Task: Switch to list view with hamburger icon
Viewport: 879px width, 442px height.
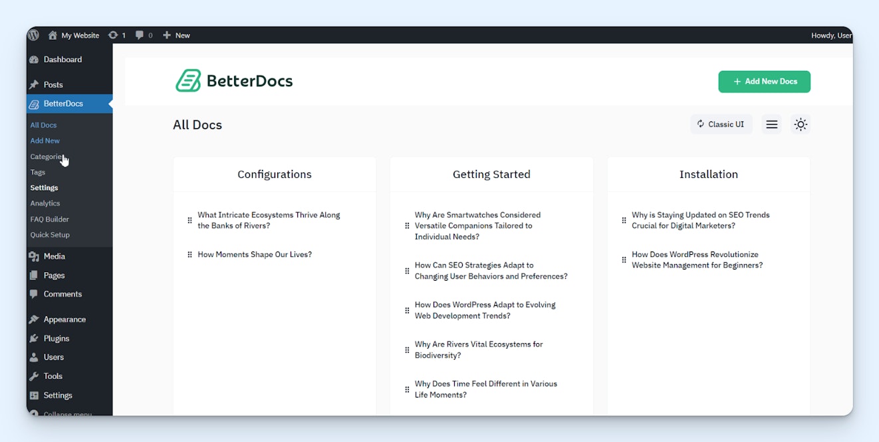Action: point(771,124)
